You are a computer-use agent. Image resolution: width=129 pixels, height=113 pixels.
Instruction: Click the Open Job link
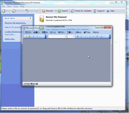click(x=10, y=39)
